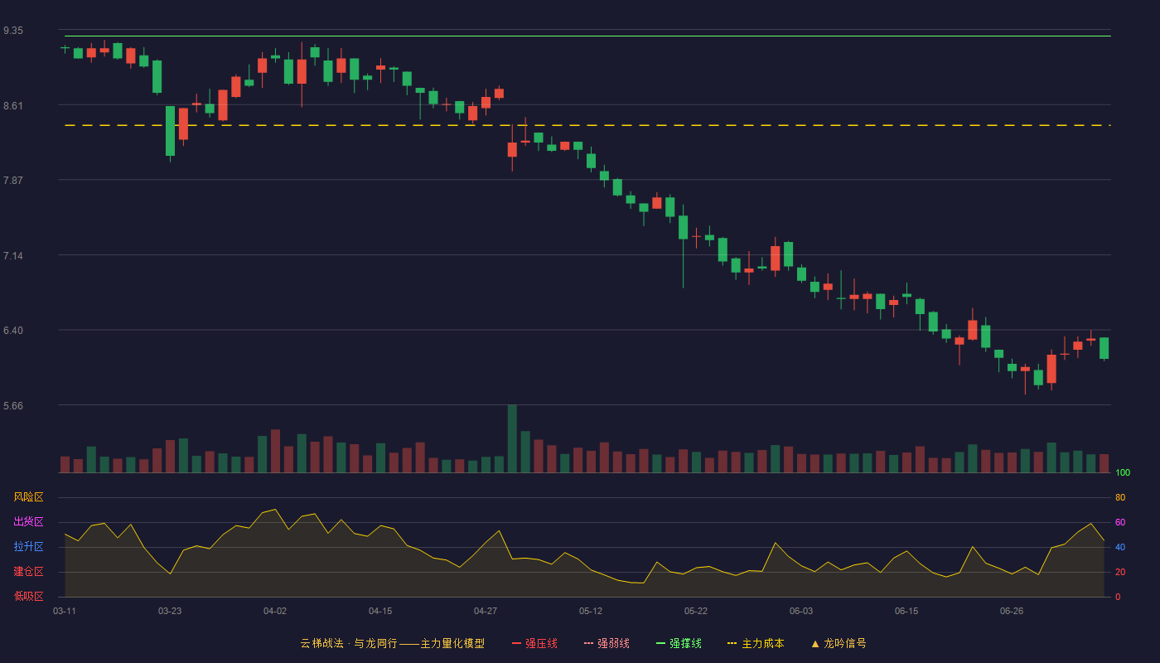Viewport: 1160px width, 663px height.
Task: Select the tallest volume bar
Action: [512, 438]
